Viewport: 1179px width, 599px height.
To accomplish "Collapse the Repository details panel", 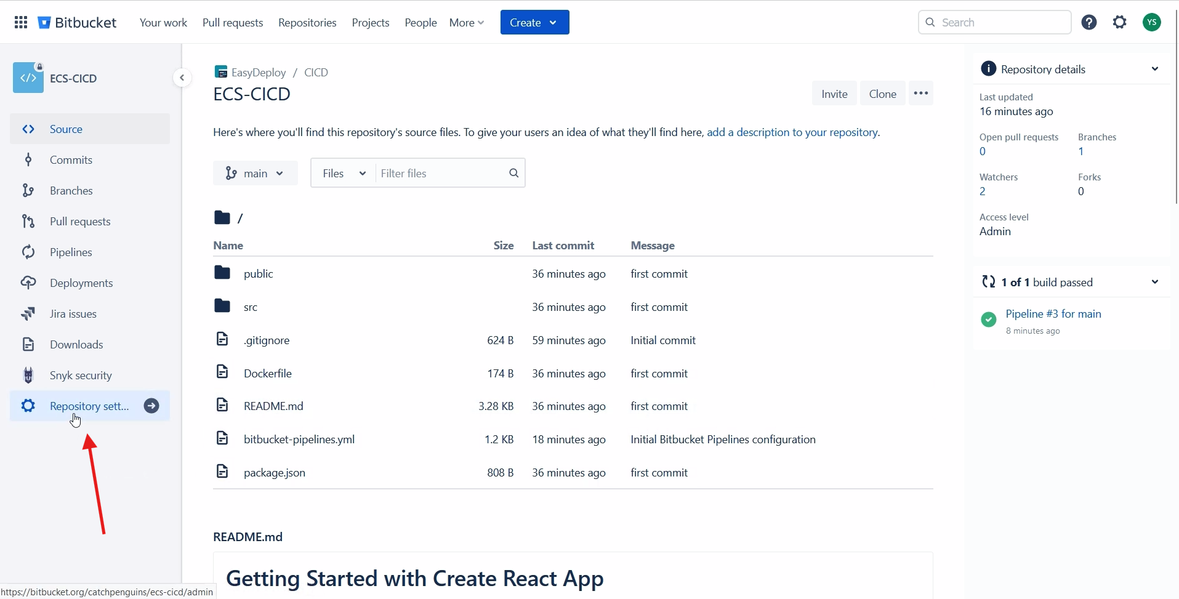I will click(1155, 69).
